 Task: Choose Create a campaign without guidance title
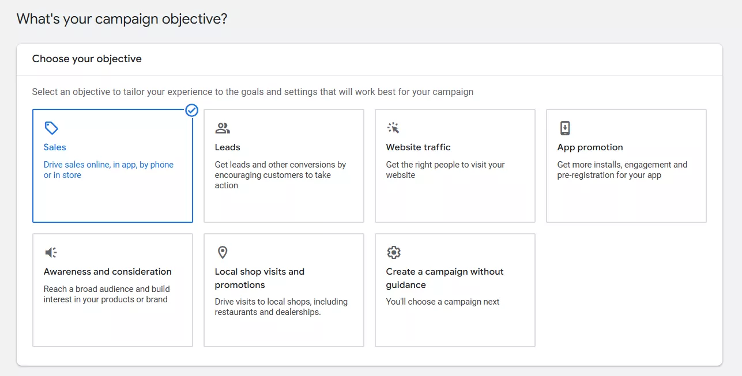(x=445, y=278)
